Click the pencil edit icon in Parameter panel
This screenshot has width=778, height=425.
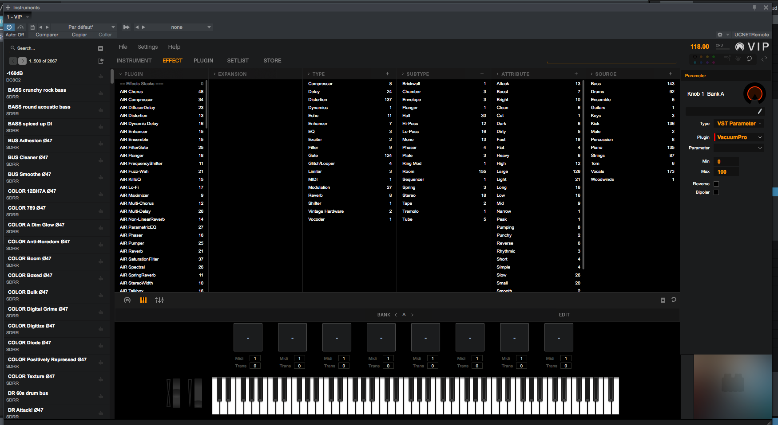tap(760, 111)
